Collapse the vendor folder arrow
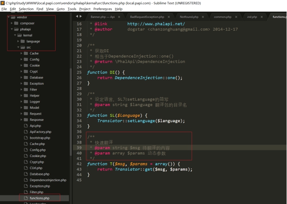This screenshot has width=287, height=204. point(8,17)
